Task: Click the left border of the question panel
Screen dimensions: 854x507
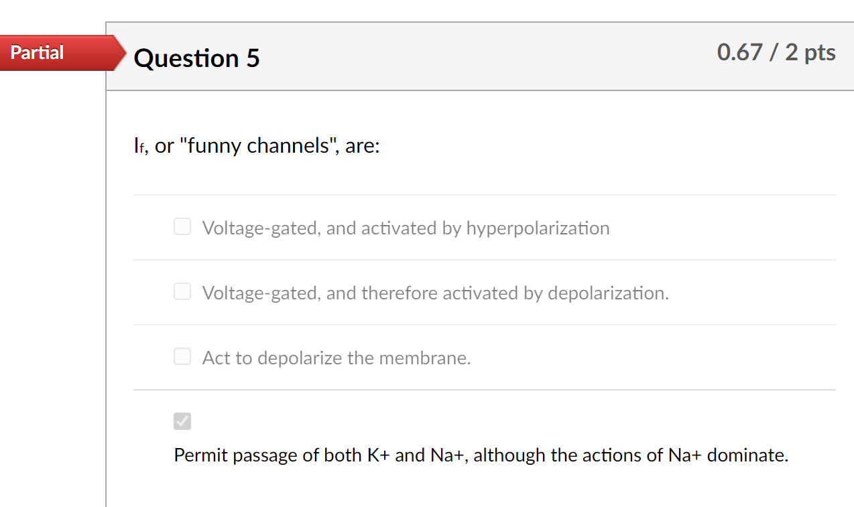Action: (x=106, y=268)
